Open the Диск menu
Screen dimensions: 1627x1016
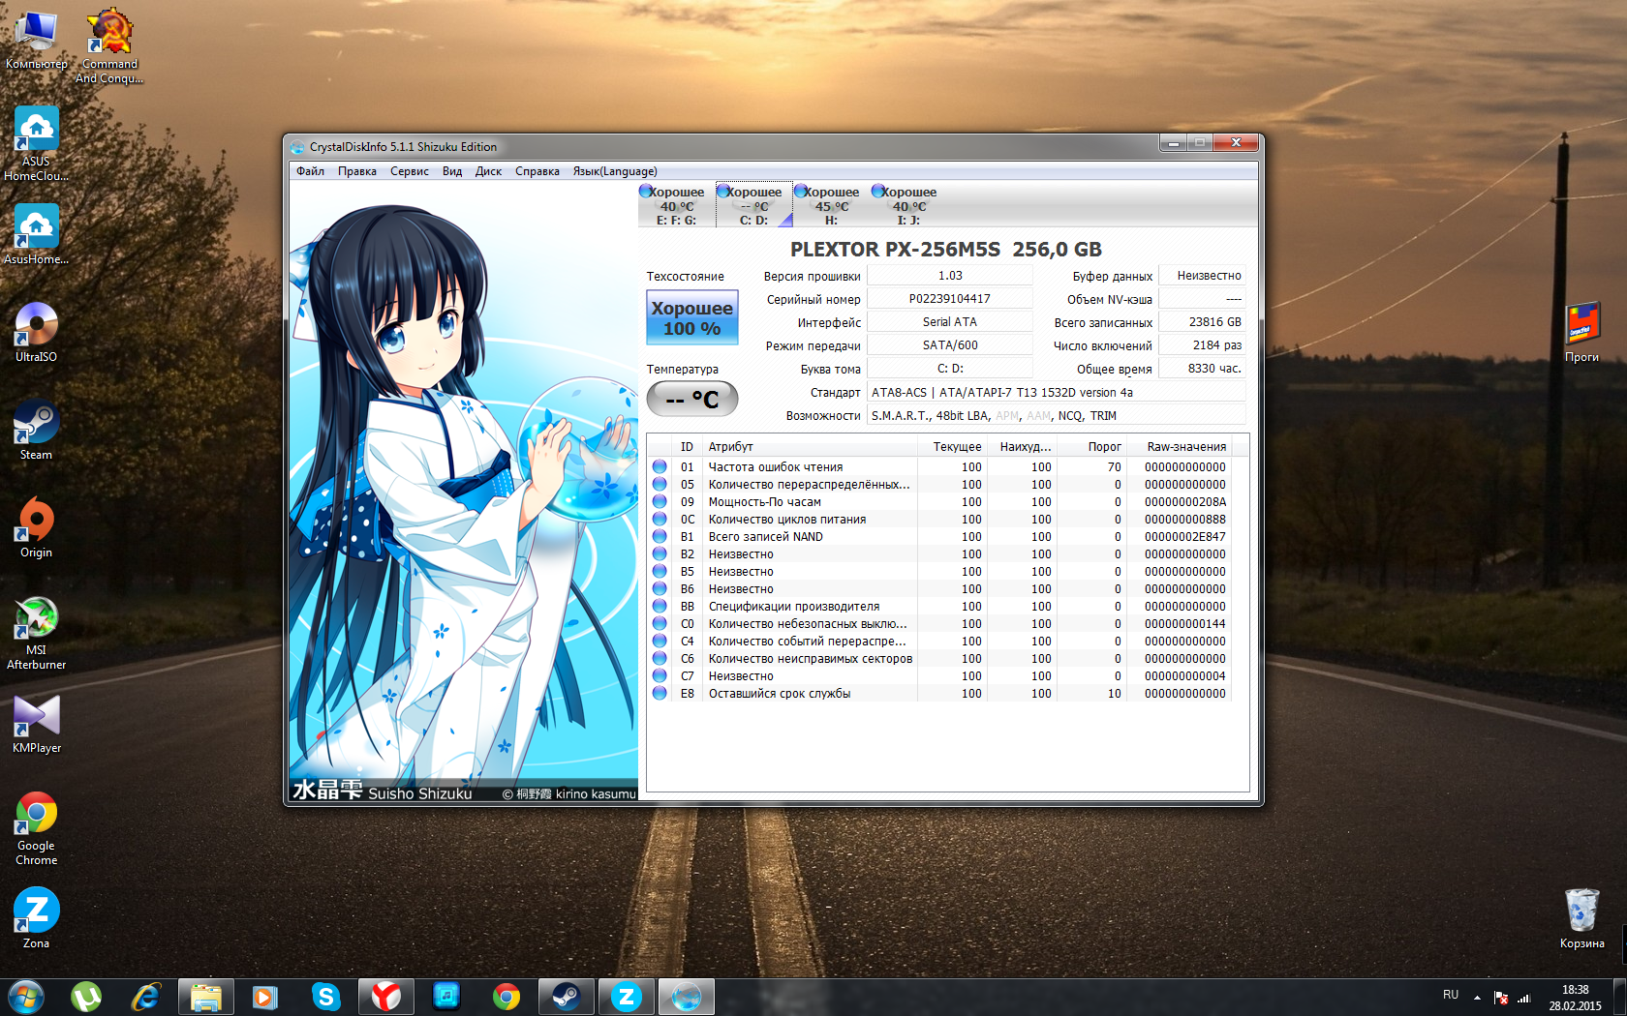(x=488, y=171)
